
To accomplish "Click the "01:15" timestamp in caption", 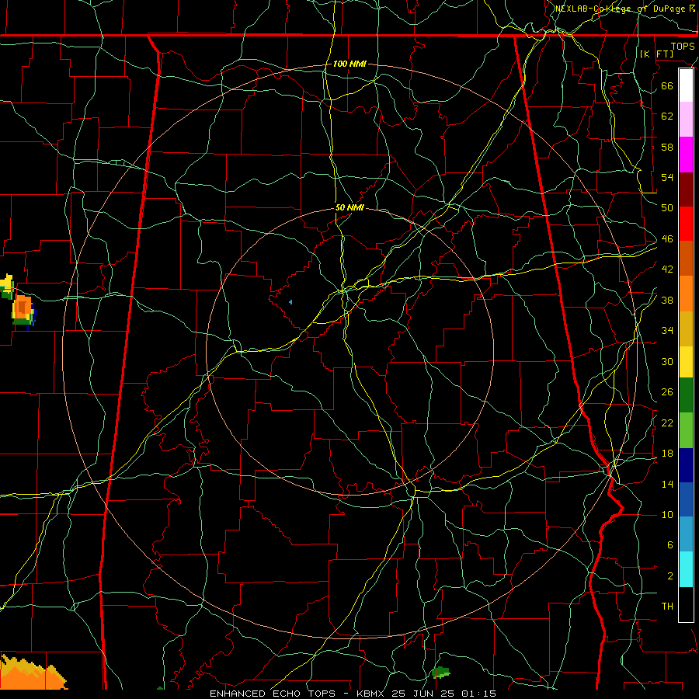I will 478,694.
